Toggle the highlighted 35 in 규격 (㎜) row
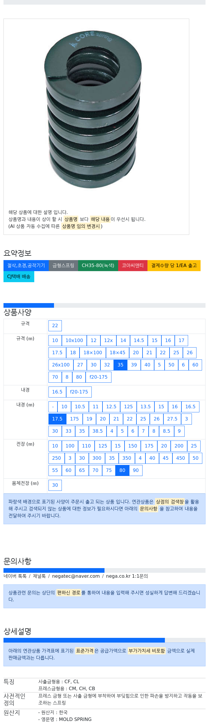Viewport: 209px width, 723px height. coord(120,365)
